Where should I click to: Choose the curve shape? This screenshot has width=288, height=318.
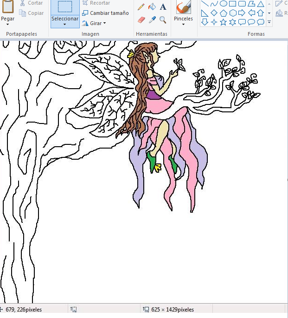(x=214, y=3)
